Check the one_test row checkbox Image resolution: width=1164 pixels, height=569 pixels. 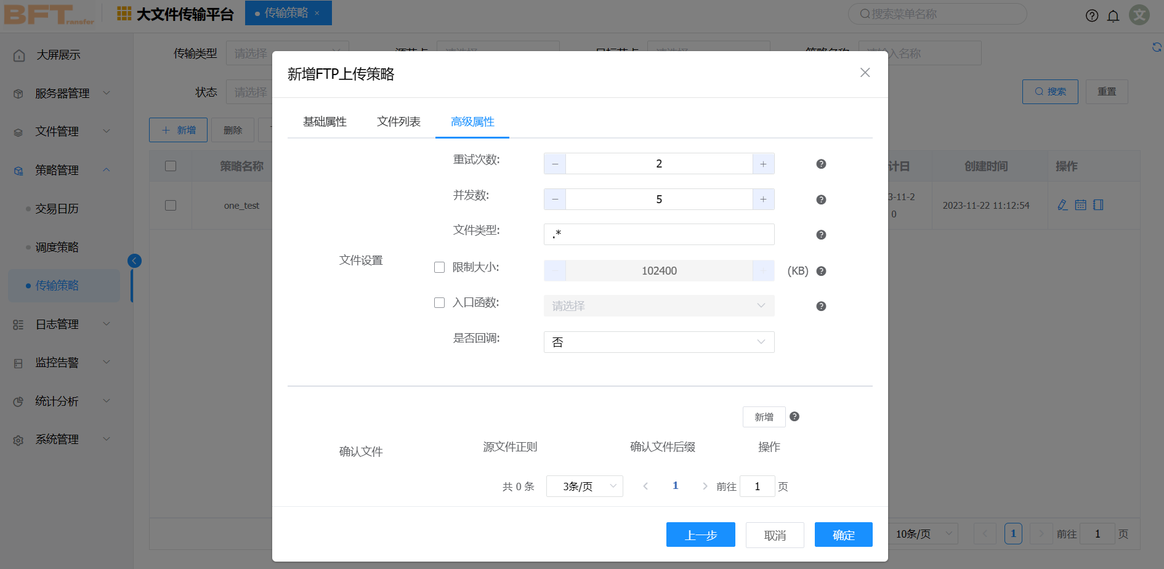(171, 205)
